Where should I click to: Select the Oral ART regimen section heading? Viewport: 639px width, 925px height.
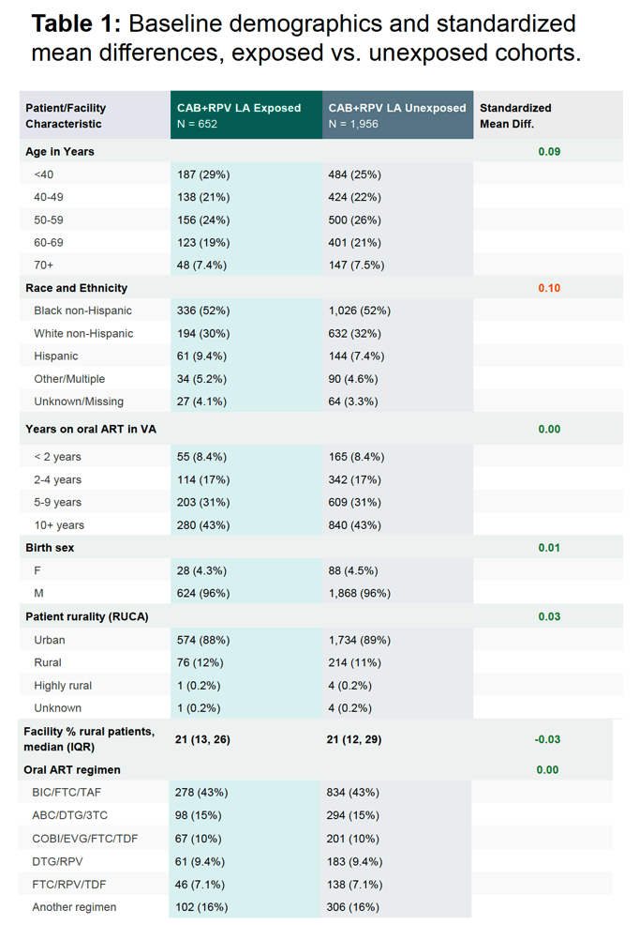pyautogui.click(x=72, y=770)
